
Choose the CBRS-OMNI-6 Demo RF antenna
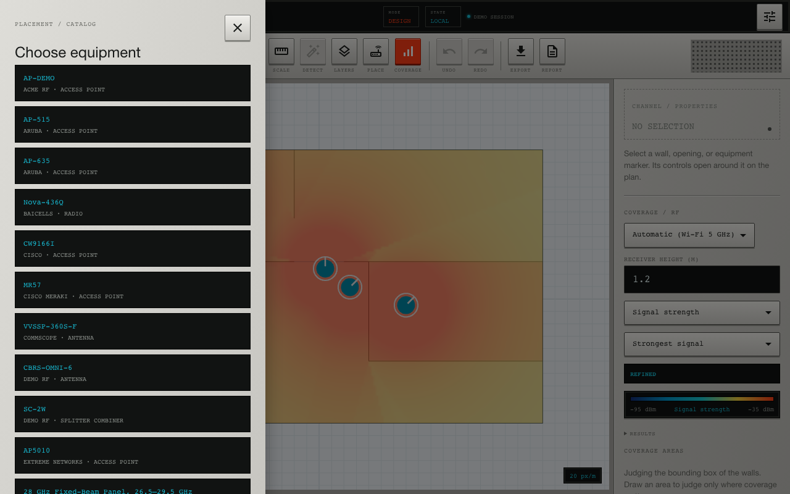133,372
